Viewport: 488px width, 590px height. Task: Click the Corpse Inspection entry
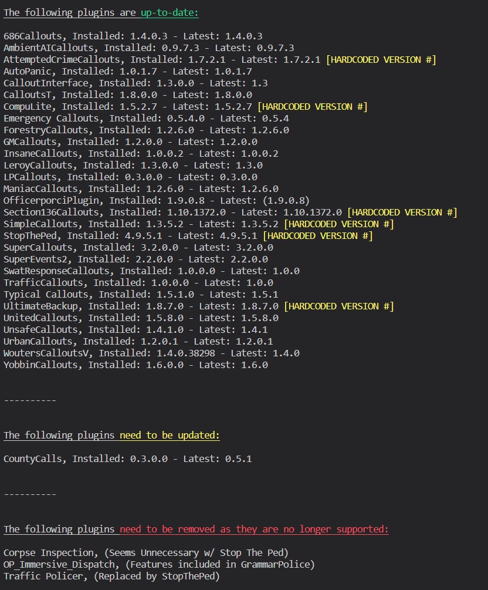click(x=145, y=552)
